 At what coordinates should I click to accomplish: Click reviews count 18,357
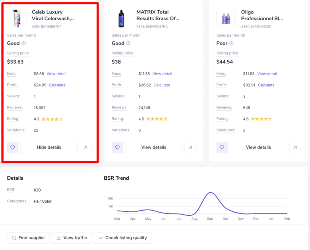coord(39,108)
